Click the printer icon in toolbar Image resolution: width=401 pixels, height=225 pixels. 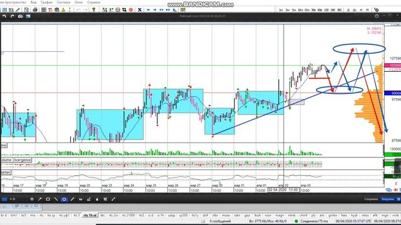coord(35,10)
